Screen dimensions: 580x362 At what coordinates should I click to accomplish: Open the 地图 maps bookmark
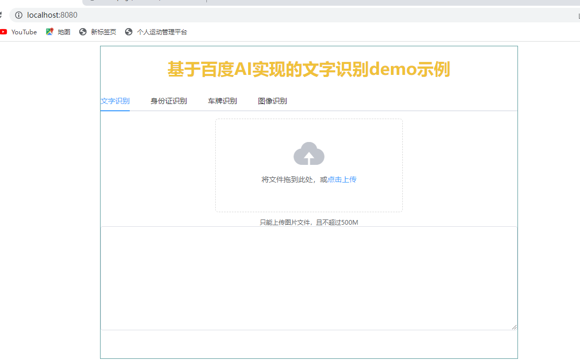(58, 32)
